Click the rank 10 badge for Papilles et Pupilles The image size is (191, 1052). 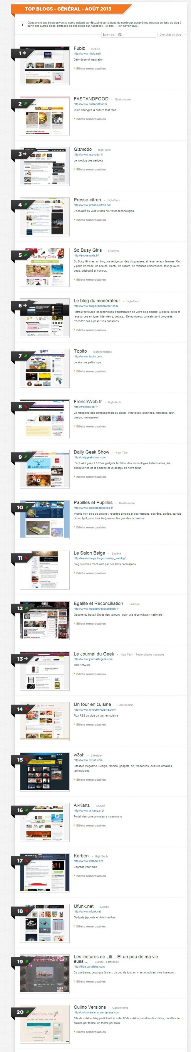coord(23,507)
